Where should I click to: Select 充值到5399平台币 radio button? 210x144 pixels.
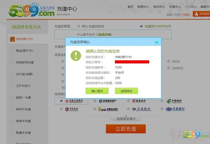(x=141, y=26)
